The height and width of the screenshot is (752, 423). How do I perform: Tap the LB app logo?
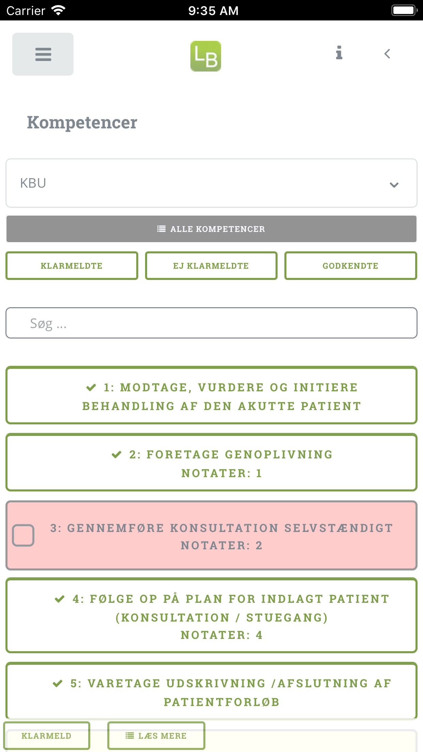(206, 56)
